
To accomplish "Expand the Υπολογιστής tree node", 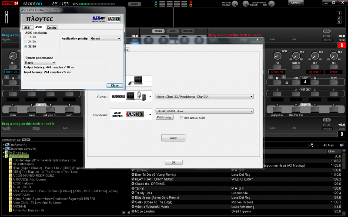I will (x=3, y=145).
